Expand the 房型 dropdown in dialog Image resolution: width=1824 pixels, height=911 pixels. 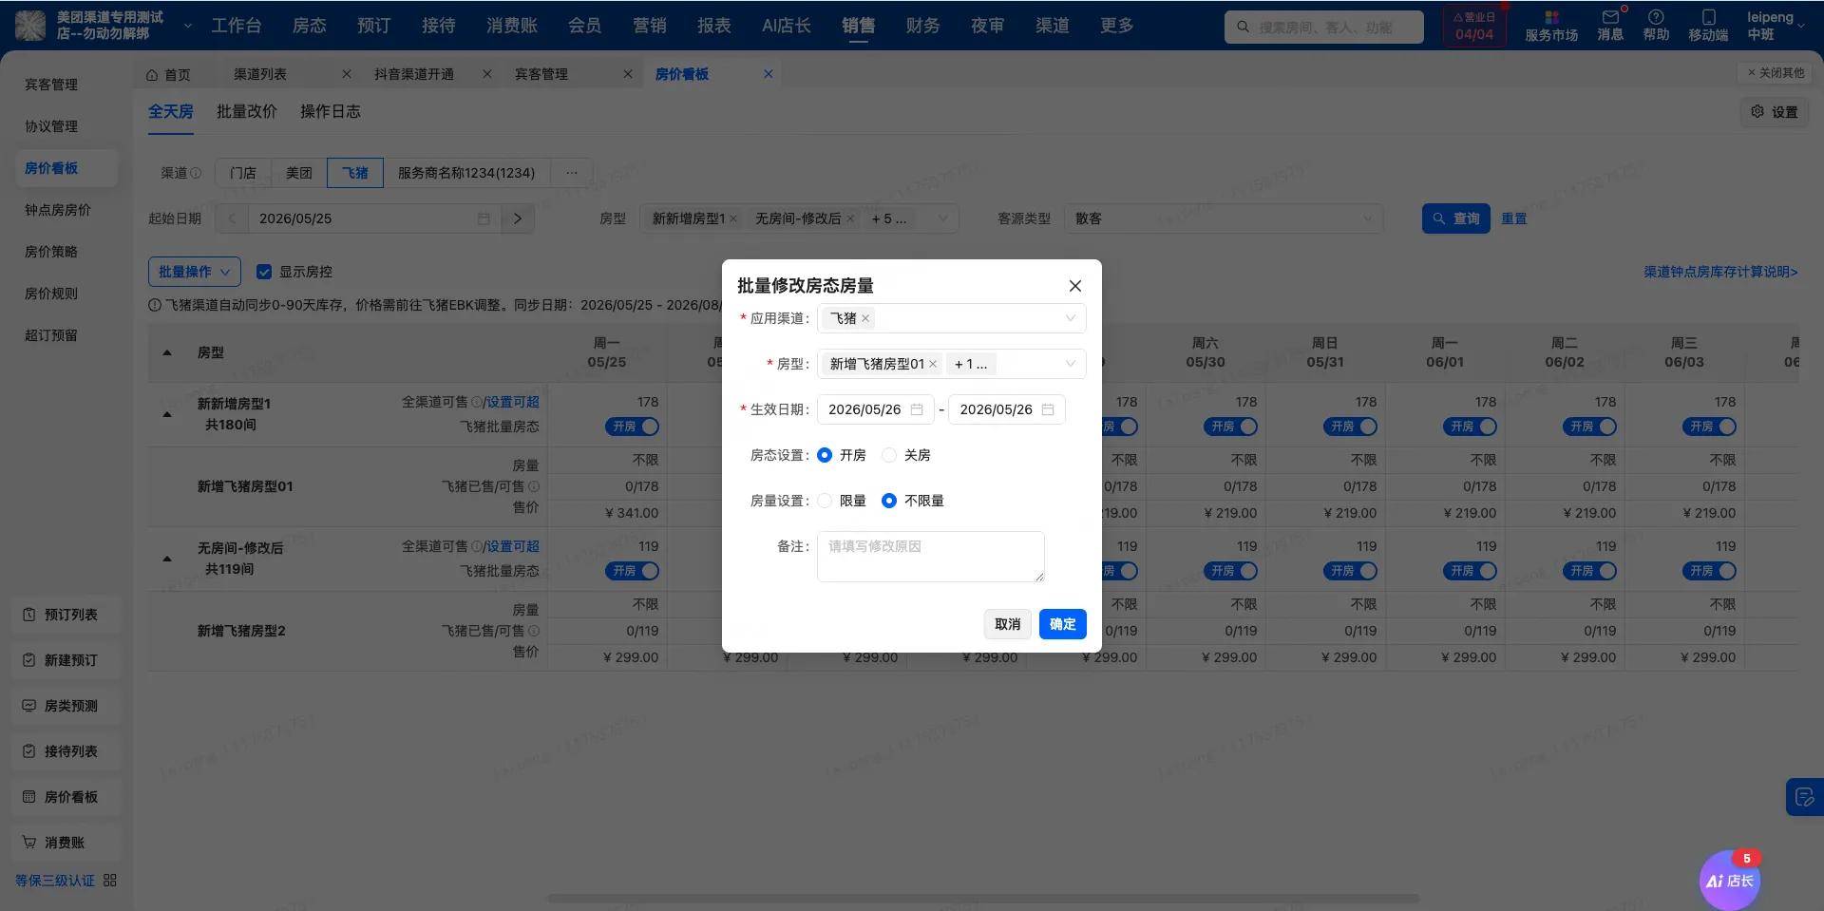(x=1070, y=364)
